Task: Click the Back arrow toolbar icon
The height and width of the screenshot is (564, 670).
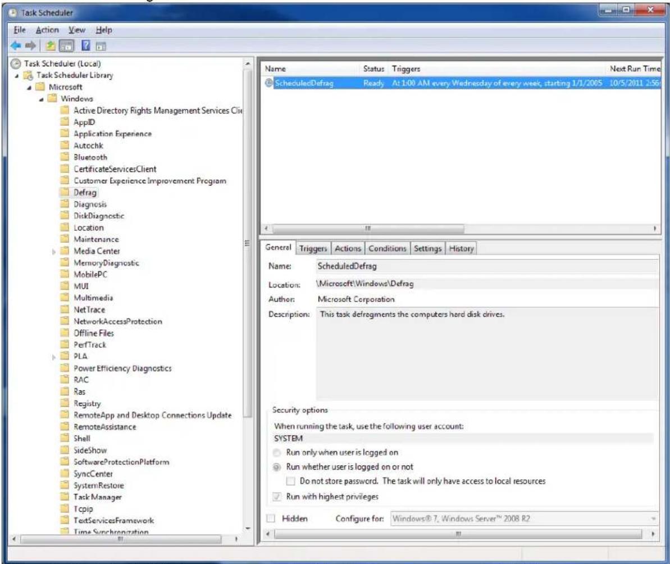Action: click(x=16, y=46)
